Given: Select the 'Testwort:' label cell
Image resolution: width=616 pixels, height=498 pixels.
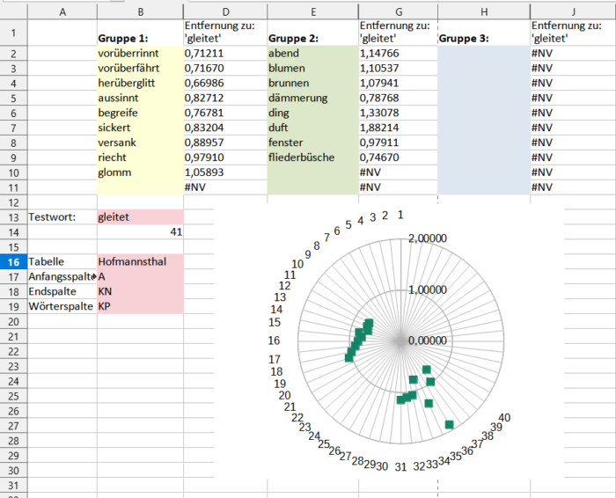Looking at the screenshot, I should [x=62, y=216].
